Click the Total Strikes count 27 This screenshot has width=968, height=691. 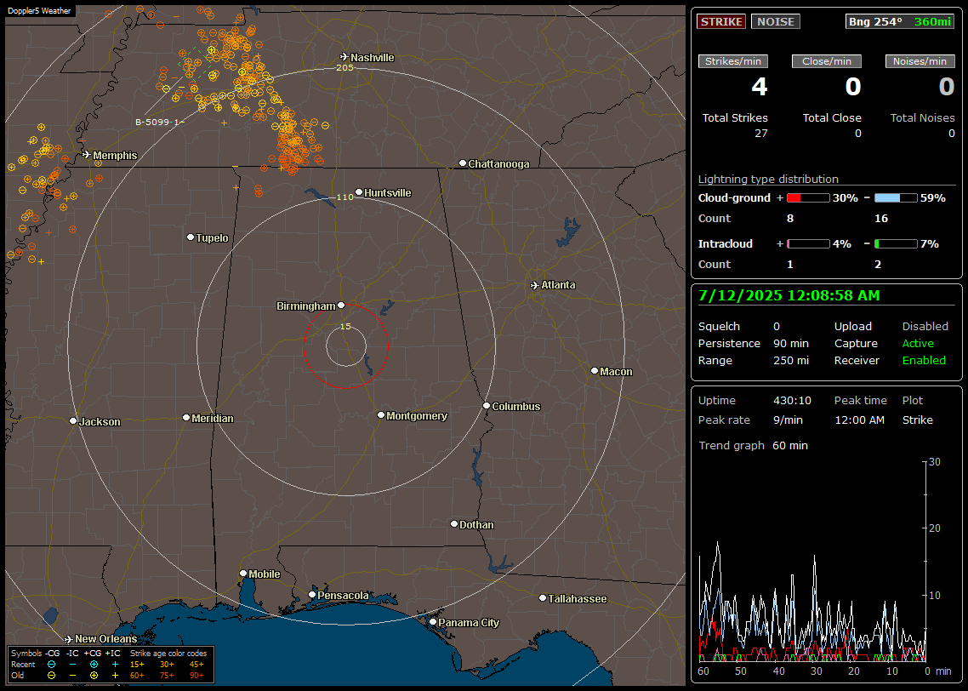pos(761,134)
